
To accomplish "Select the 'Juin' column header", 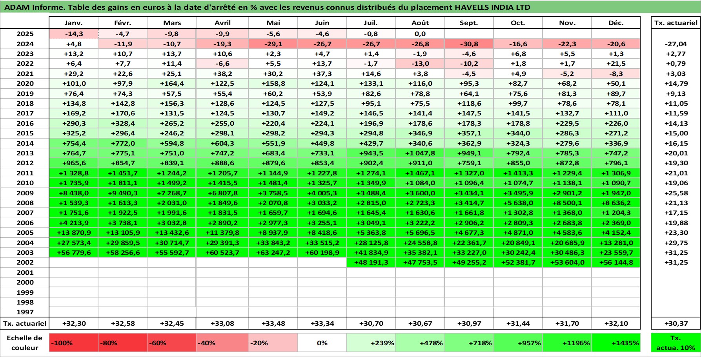I will click(x=322, y=23).
